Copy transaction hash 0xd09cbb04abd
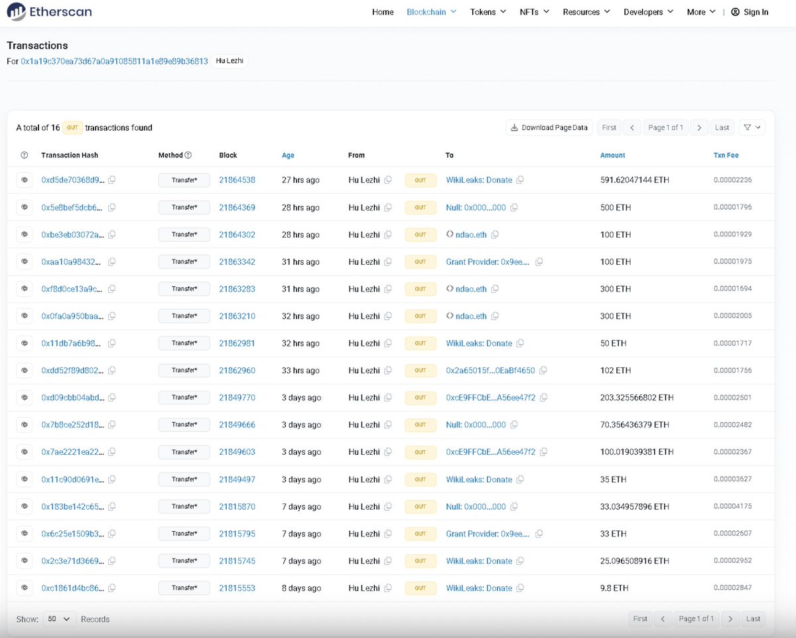The image size is (796, 638). pyautogui.click(x=112, y=398)
